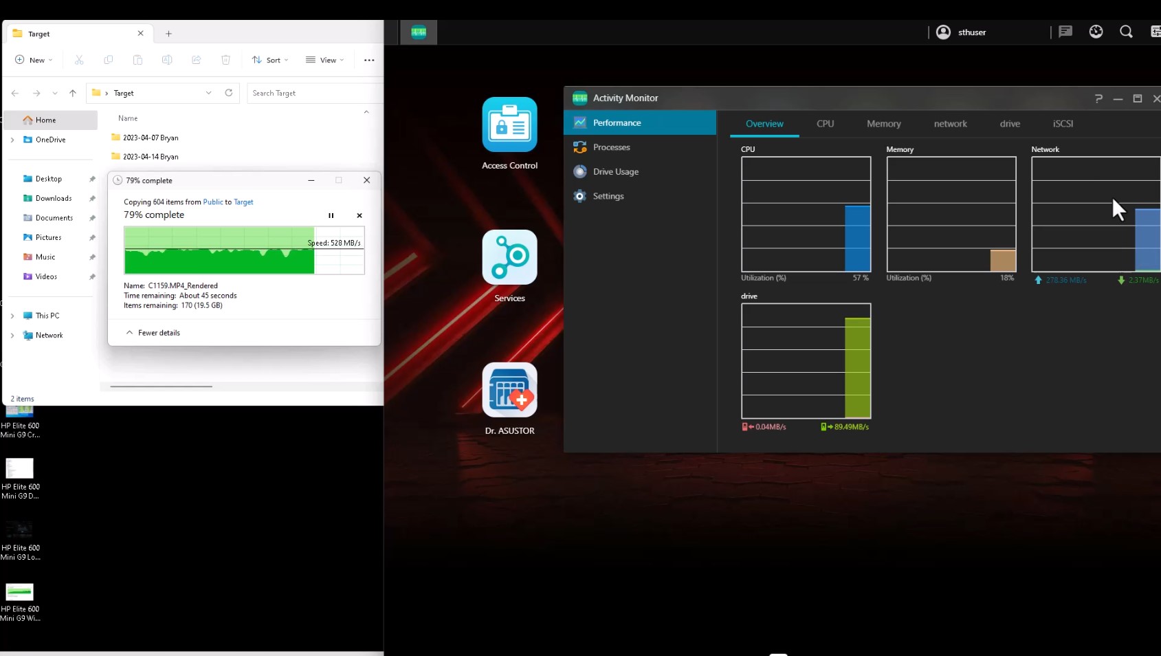Click the Paste clipboard icon
Screen dimensions: 1161x656
tap(137, 60)
